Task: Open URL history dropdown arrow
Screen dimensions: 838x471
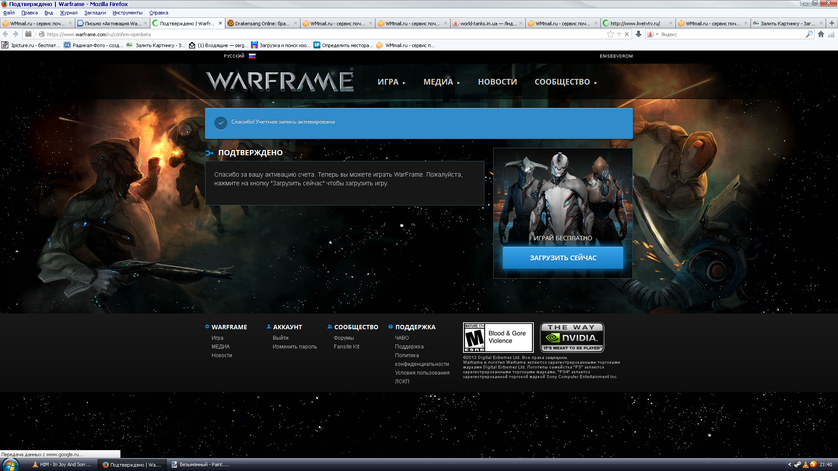Action: pyautogui.click(x=619, y=34)
